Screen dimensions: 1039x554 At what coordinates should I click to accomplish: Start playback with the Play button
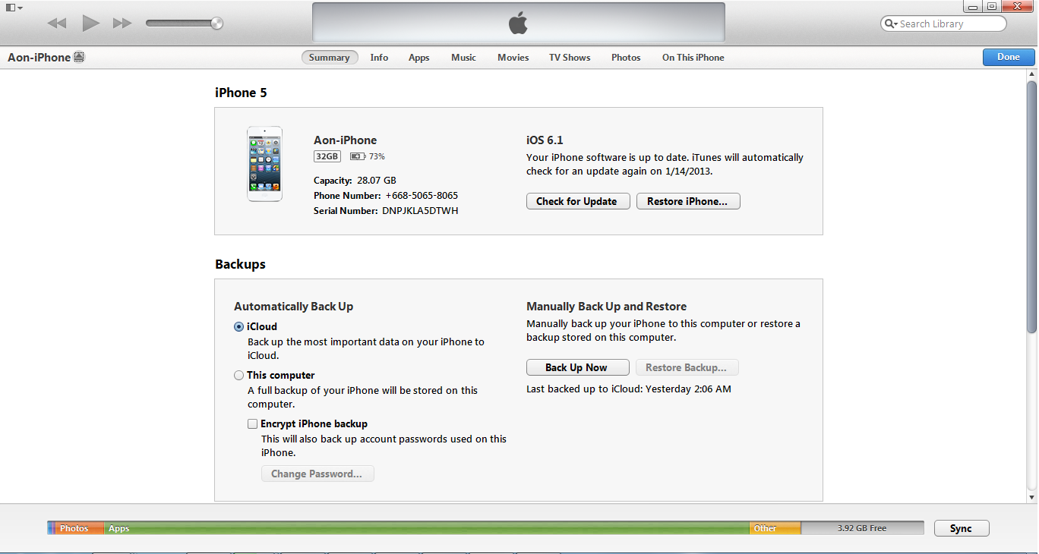click(x=91, y=24)
